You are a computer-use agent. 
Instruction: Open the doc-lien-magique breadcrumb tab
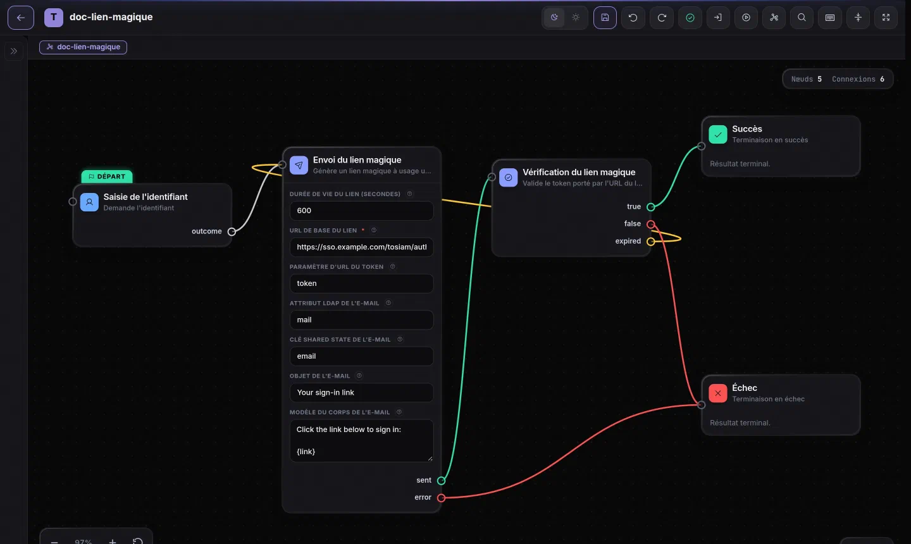tap(83, 47)
